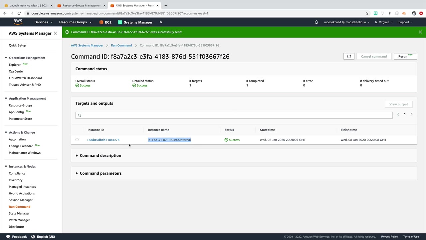The image size is (426, 240).
Task: Open Parameter Store in the sidebar
Action: pyautogui.click(x=20, y=119)
